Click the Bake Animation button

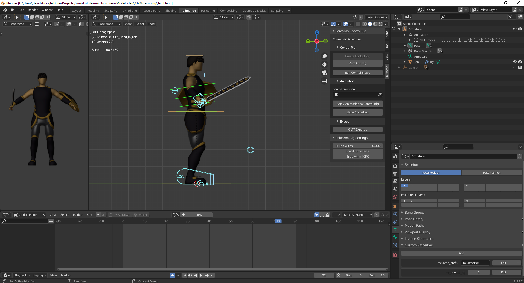pos(357,112)
